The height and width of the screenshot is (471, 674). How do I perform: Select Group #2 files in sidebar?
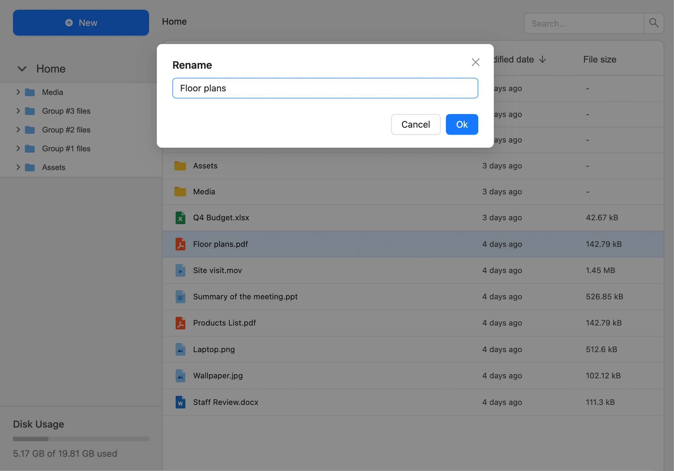(x=66, y=130)
